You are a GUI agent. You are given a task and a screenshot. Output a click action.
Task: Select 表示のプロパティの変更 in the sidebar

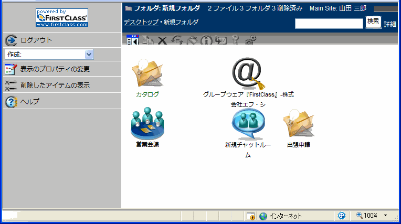tap(55, 69)
